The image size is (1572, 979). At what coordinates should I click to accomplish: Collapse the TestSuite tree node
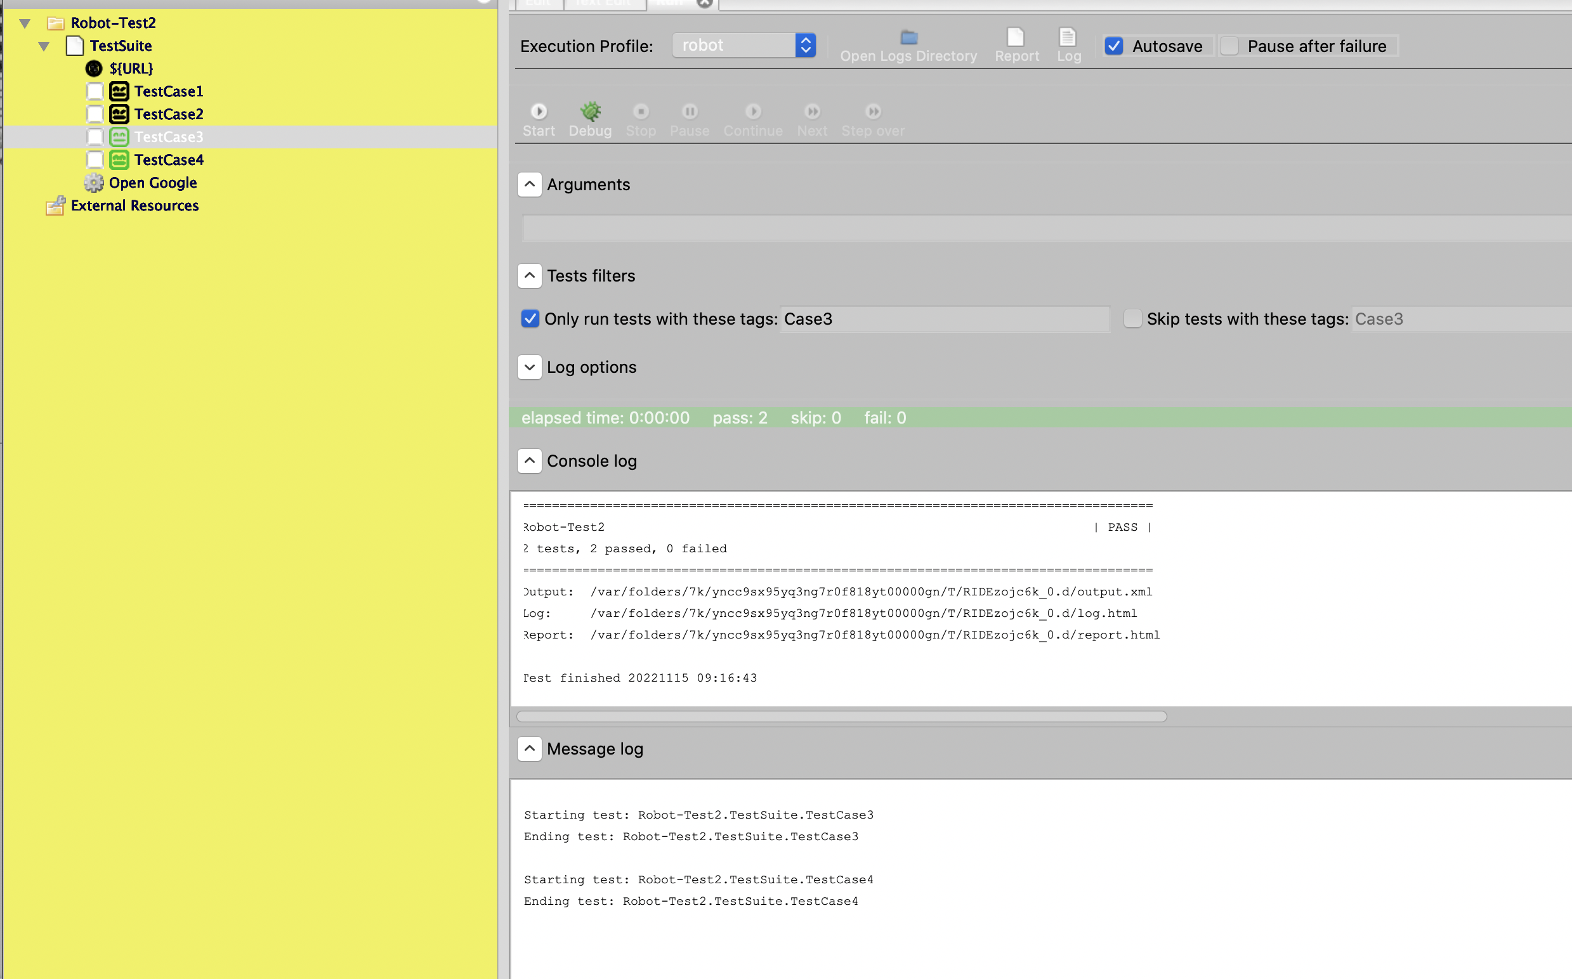[43, 46]
